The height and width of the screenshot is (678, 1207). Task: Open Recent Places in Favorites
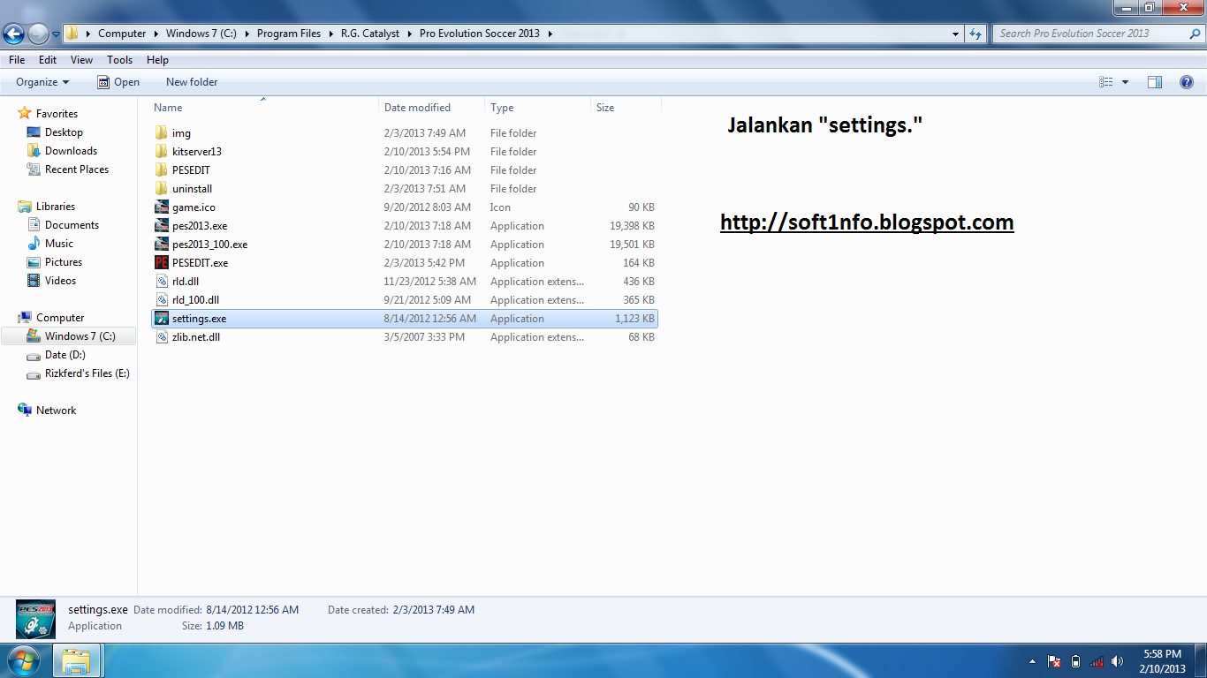click(77, 169)
